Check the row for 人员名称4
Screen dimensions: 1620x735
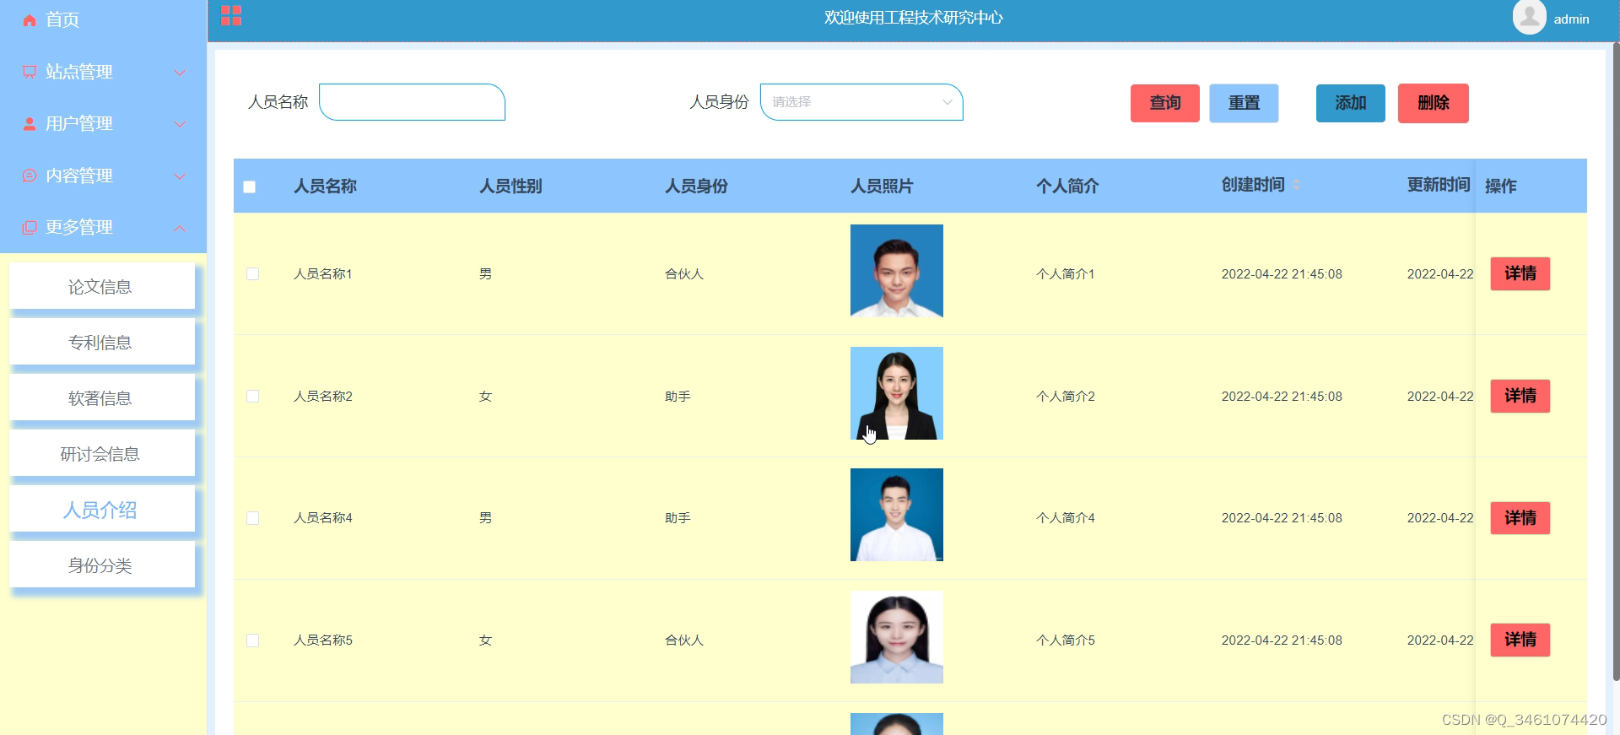pyautogui.click(x=252, y=518)
